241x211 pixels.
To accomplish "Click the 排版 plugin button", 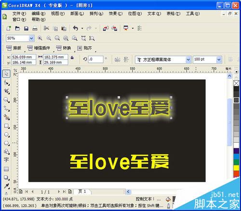I will click(14, 48).
